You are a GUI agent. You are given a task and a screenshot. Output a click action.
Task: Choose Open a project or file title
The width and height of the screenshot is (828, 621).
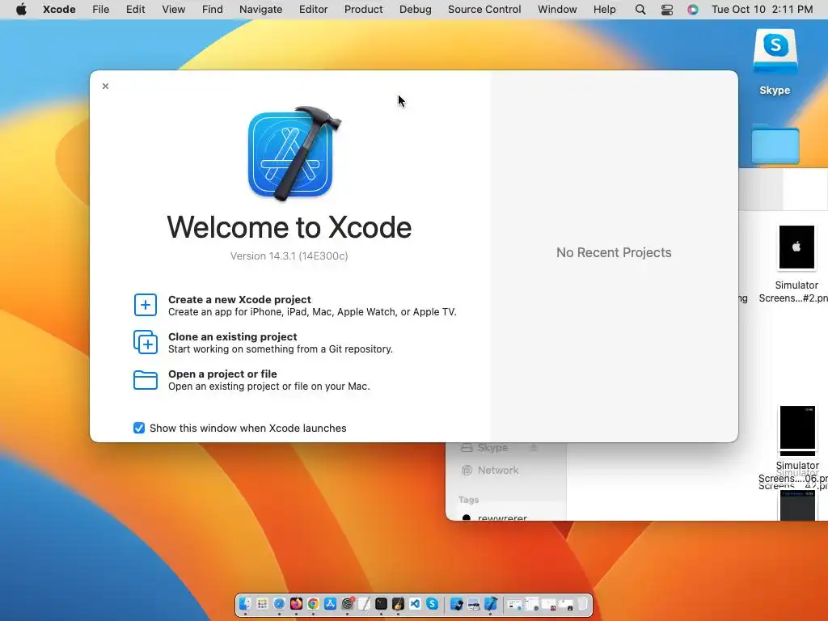(x=222, y=374)
